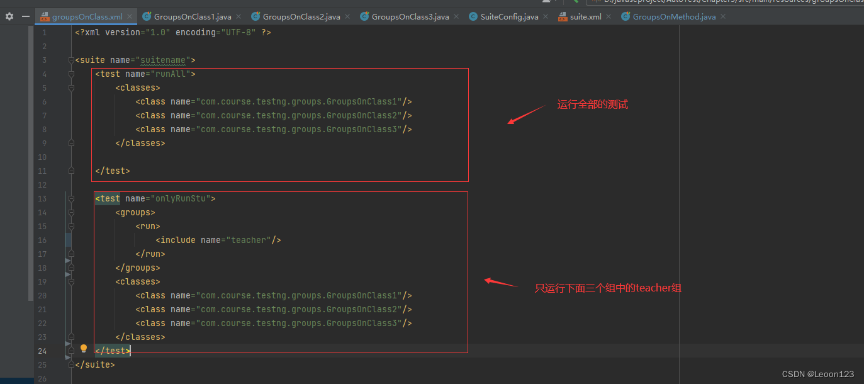Close the GroupsOnClass1.java tab
The height and width of the screenshot is (384, 864).
pos(238,17)
